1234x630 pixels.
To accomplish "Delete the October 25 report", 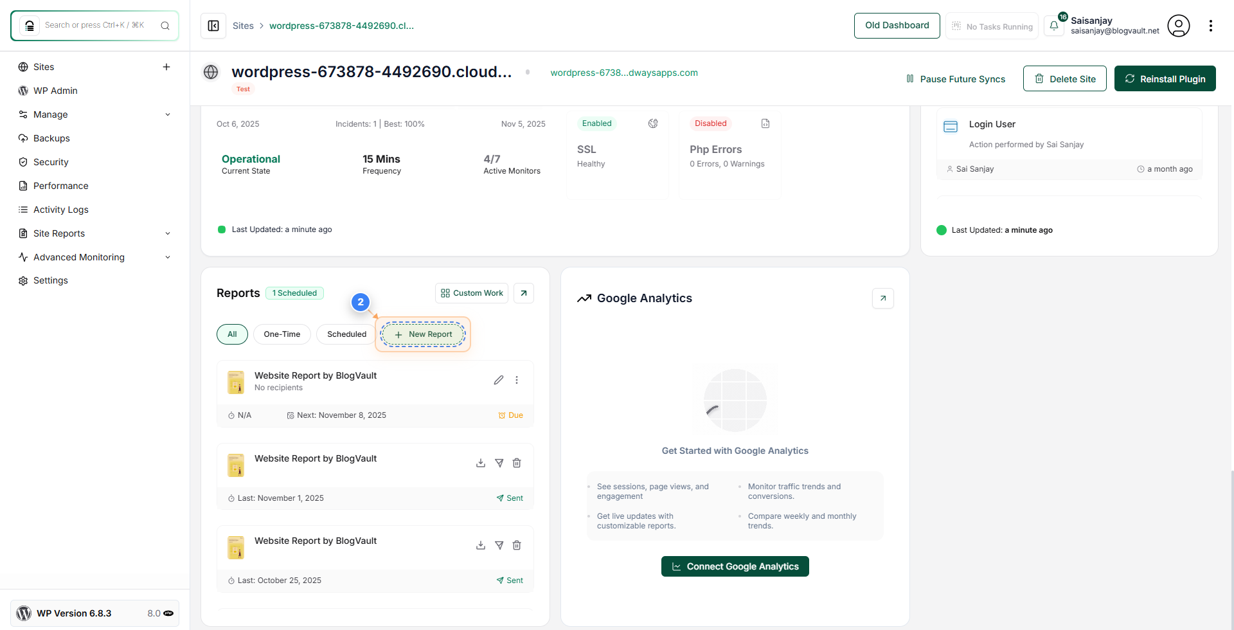I will [517, 545].
